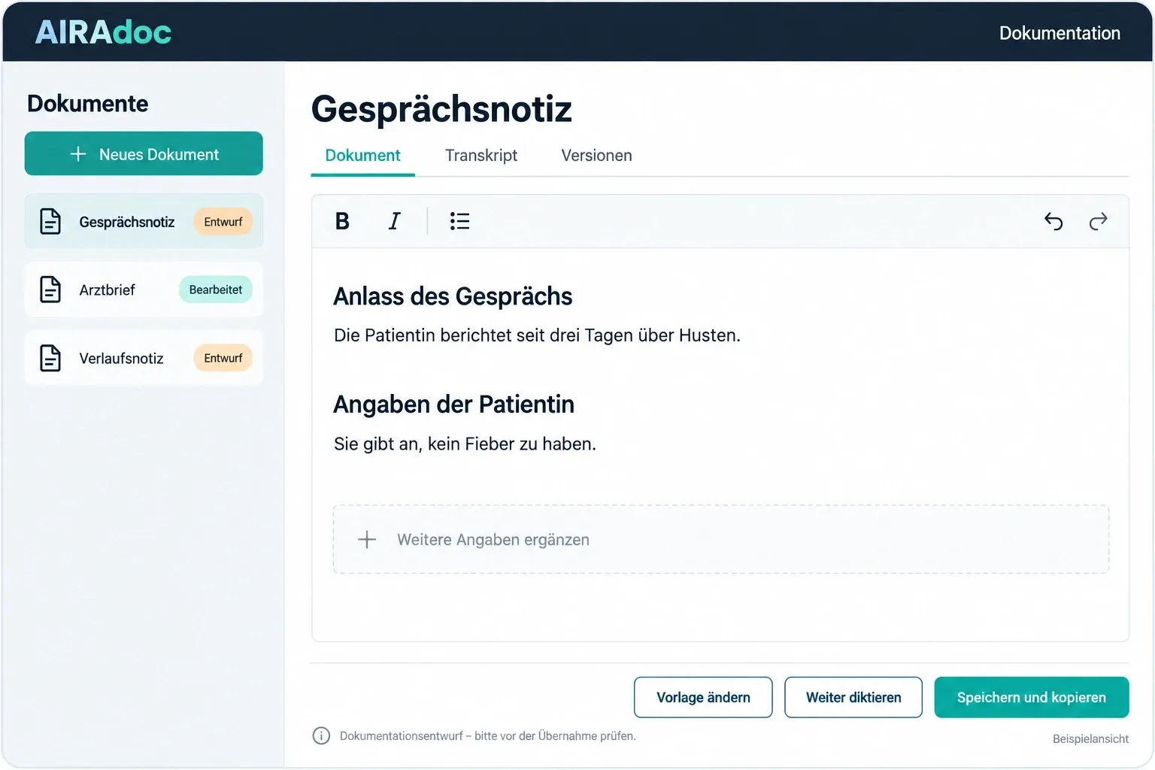Click the Gesprächsnotiz page title

pos(441,109)
